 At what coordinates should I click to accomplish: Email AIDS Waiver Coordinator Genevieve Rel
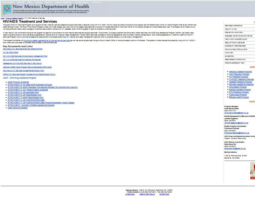click(x=235, y=149)
